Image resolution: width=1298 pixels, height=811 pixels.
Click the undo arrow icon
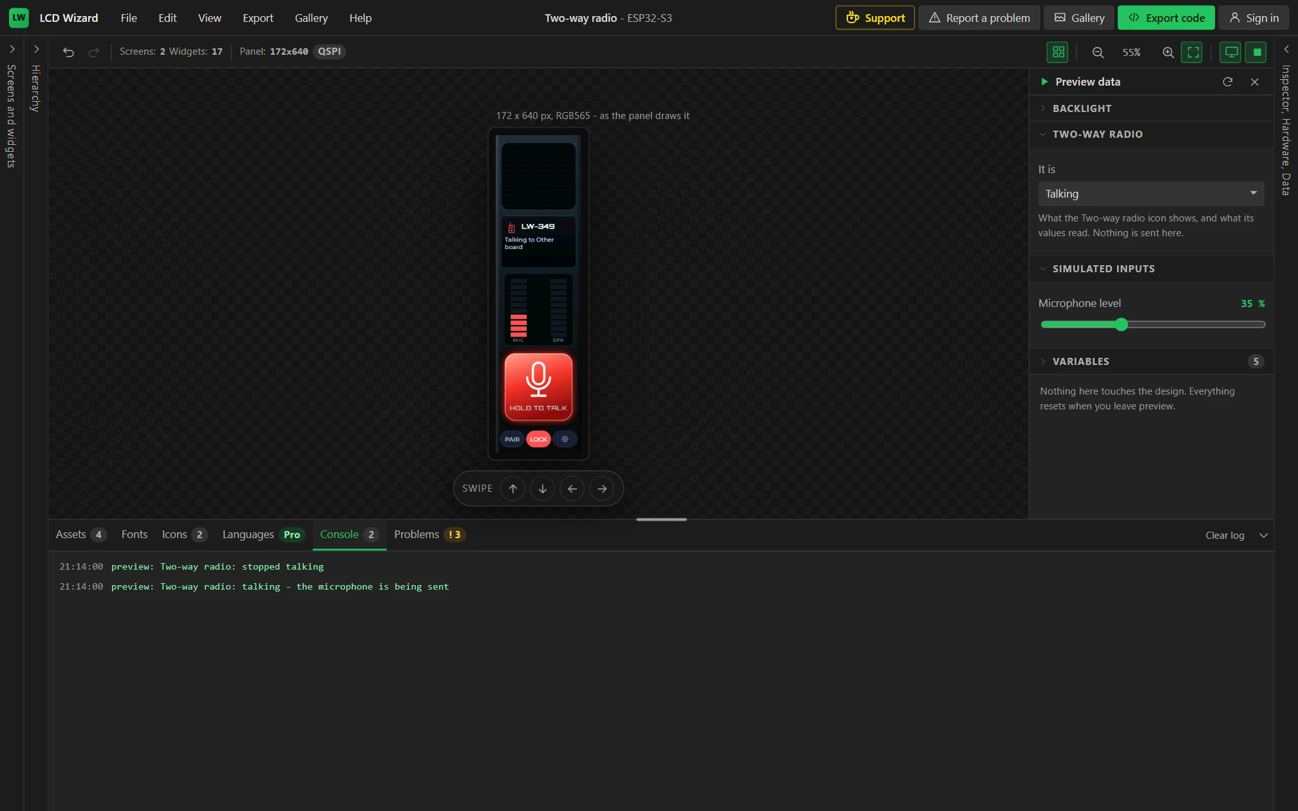click(x=68, y=52)
